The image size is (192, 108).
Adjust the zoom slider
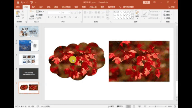click(x=155, y=106)
